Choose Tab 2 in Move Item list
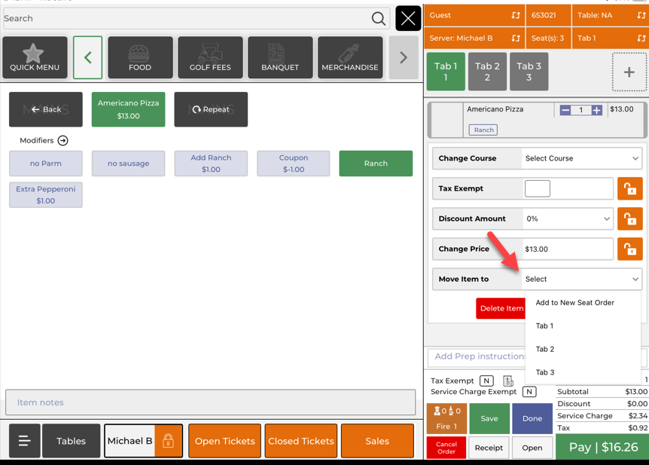 point(545,349)
